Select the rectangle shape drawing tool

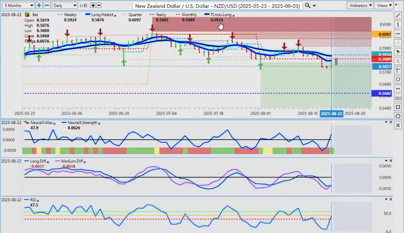point(398,107)
